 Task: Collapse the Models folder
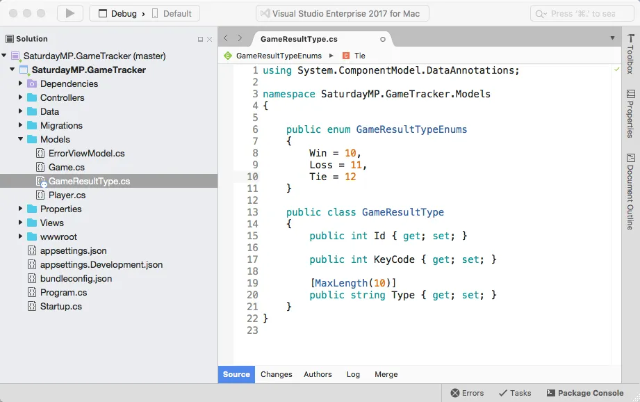tap(20, 139)
